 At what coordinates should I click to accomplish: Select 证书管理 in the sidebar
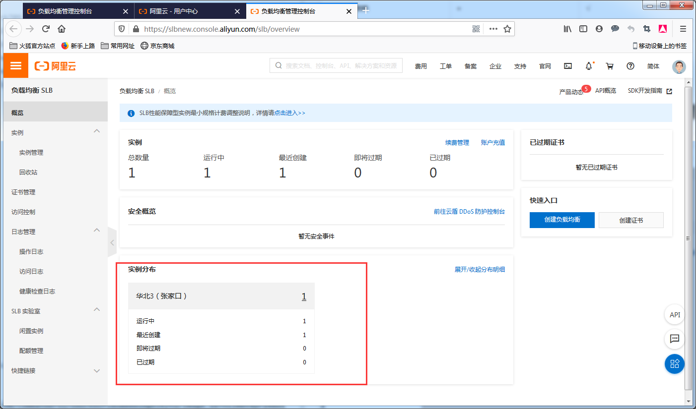pyautogui.click(x=23, y=192)
